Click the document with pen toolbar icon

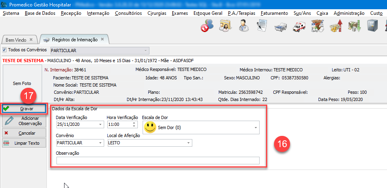(262, 26)
